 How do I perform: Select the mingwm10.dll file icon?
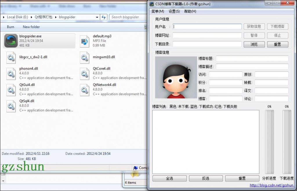(84, 57)
